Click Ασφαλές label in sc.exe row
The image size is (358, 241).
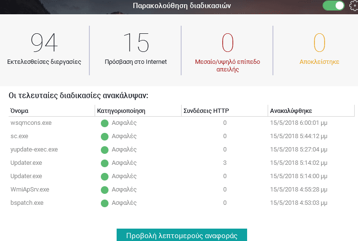tap(124, 136)
